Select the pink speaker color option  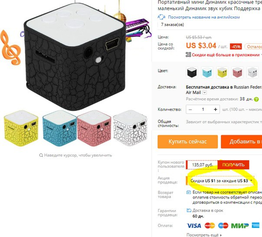click(x=237, y=72)
